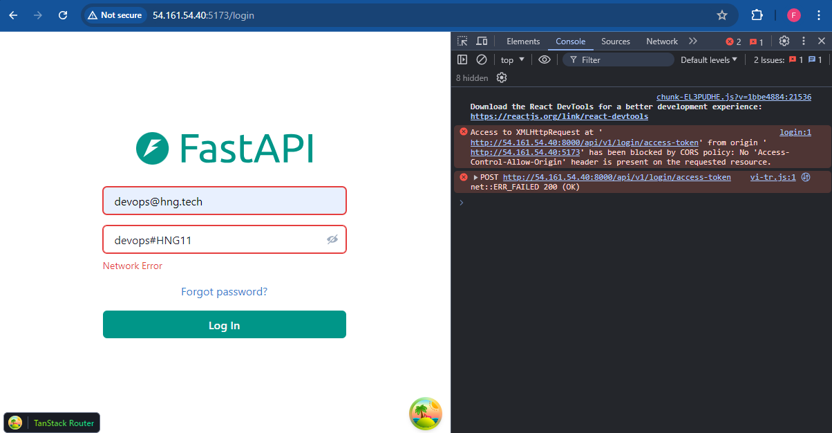The height and width of the screenshot is (433, 832).
Task: Click the console sidebar panel icon
Action: pos(462,59)
